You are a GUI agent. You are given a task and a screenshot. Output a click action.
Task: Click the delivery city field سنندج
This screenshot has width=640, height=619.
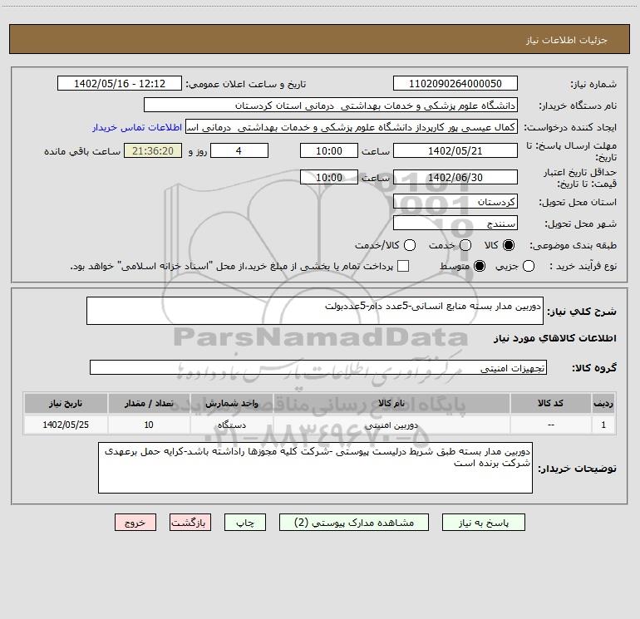click(x=455, y=224)
